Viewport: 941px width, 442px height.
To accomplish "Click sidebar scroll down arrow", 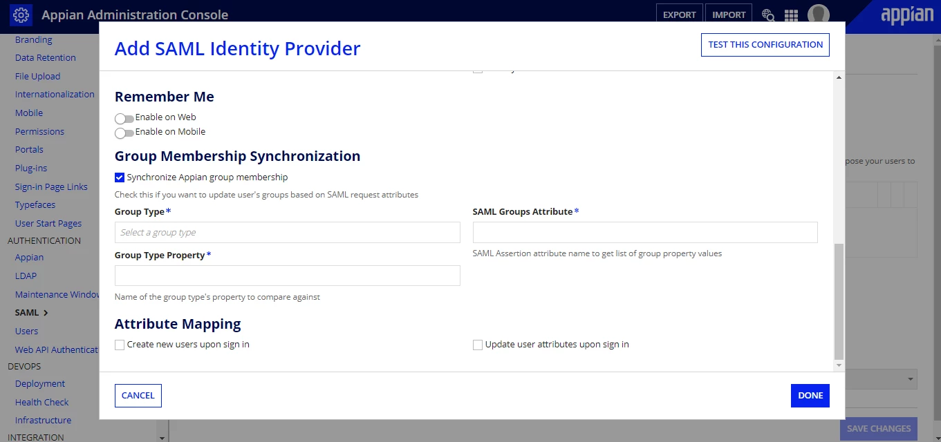I will (x=162, y=438).
